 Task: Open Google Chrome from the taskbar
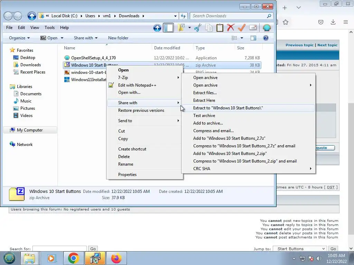(73, 258)
